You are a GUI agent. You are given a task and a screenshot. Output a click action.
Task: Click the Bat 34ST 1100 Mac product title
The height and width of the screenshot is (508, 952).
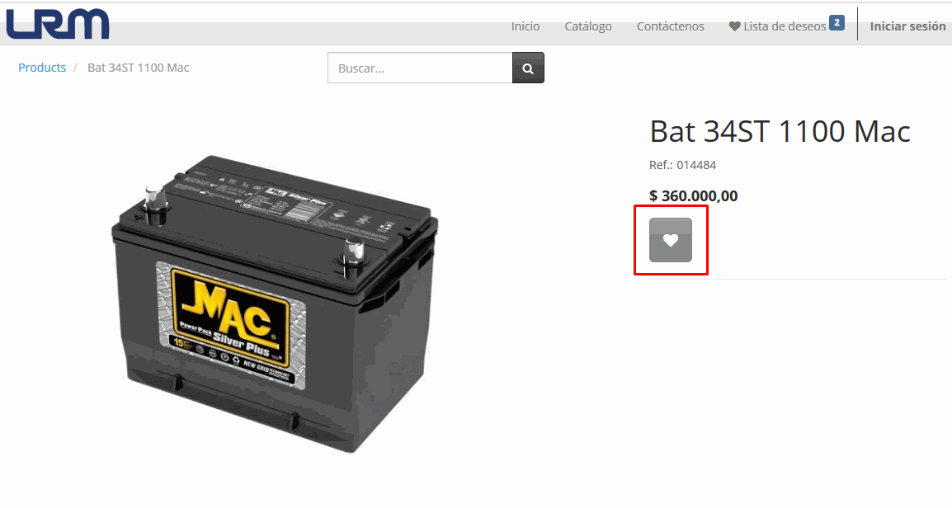coord(780,131)
